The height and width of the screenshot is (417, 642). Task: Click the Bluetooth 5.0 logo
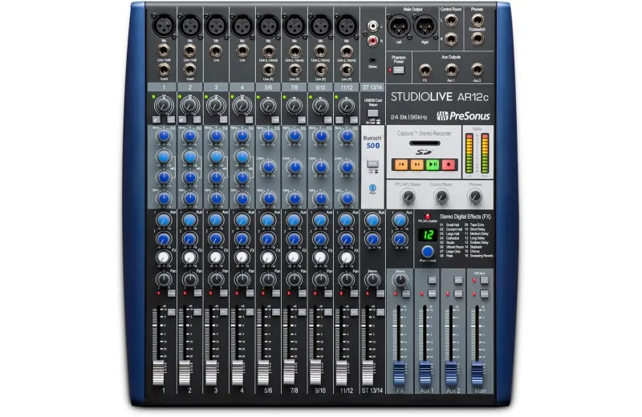coord(372,142)
